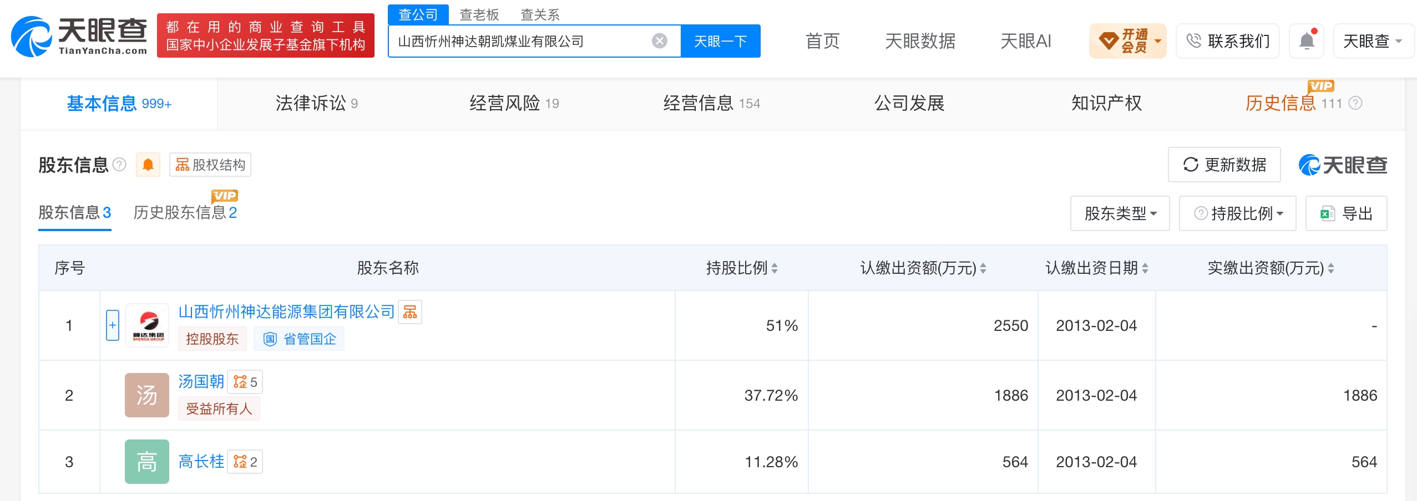
Task: Open 天眼数据 in the top navigation
Action: 920,41
